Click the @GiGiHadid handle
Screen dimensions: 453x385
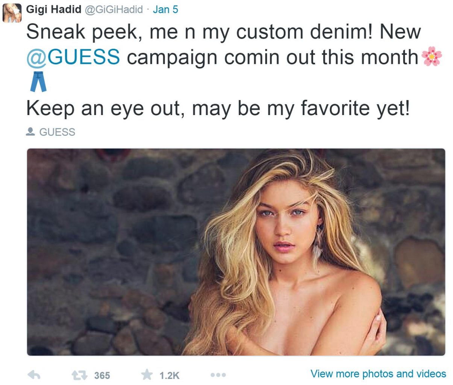point(114,9)
